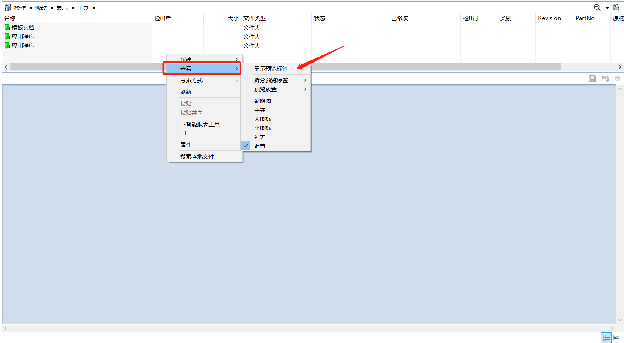The height and width of the screenshot is (343, 624).
Task: Toggle the 细节 checked view option
Action: pyautogui.click(x=259, y=146)
